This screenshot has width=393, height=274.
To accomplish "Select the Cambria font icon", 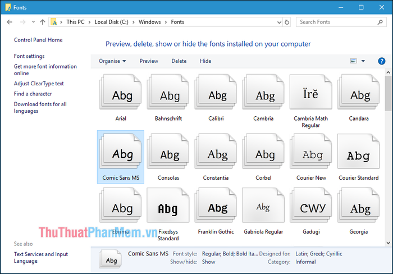I will tap(263, 92).
